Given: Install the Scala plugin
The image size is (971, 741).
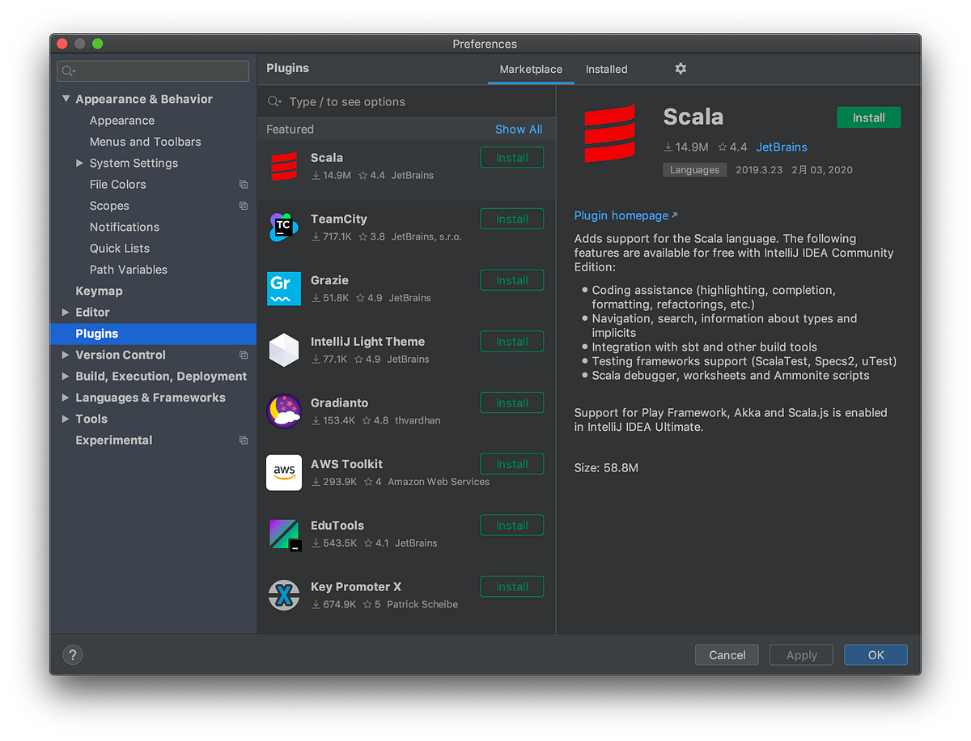Looking at the screenshot, I should (868, 117).
